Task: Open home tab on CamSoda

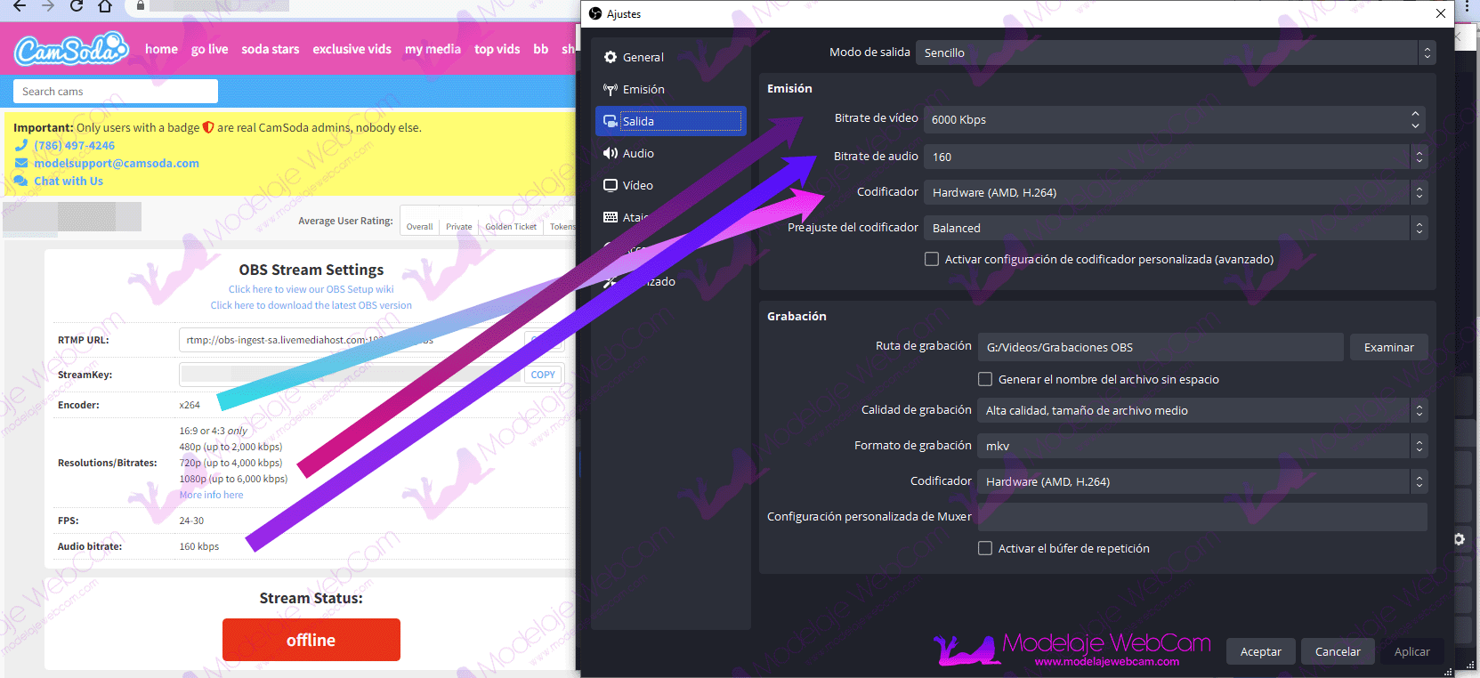Action: (x=161, y=49)
